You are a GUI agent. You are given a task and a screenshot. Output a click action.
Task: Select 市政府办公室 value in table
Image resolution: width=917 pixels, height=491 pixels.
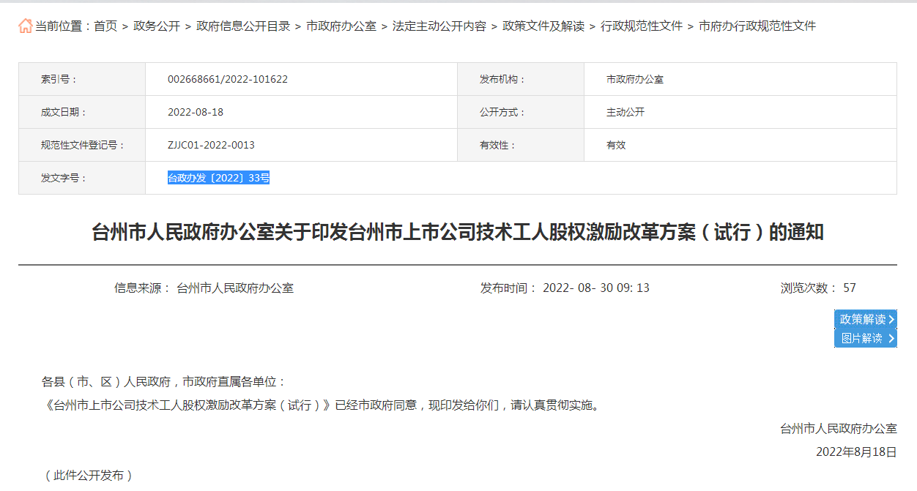(x=635, y=79)
